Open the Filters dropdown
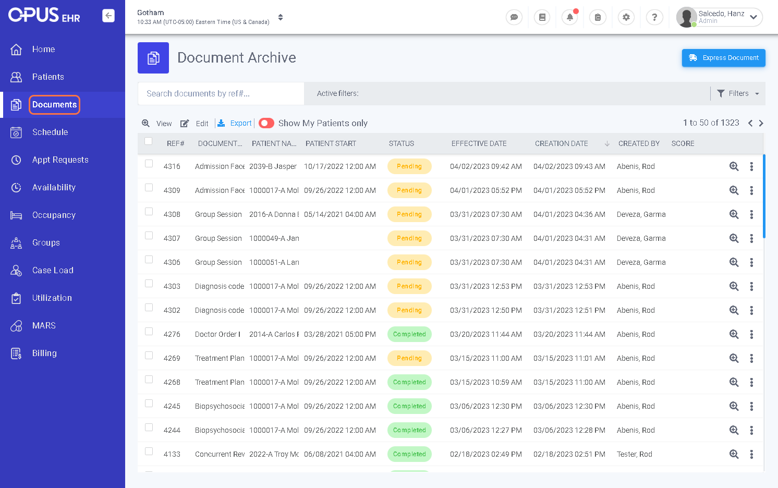 pos(738,93)
